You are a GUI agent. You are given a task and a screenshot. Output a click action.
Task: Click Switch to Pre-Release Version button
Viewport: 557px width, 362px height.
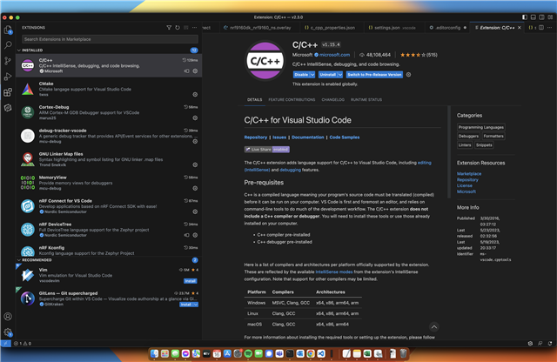pos(374,75)
